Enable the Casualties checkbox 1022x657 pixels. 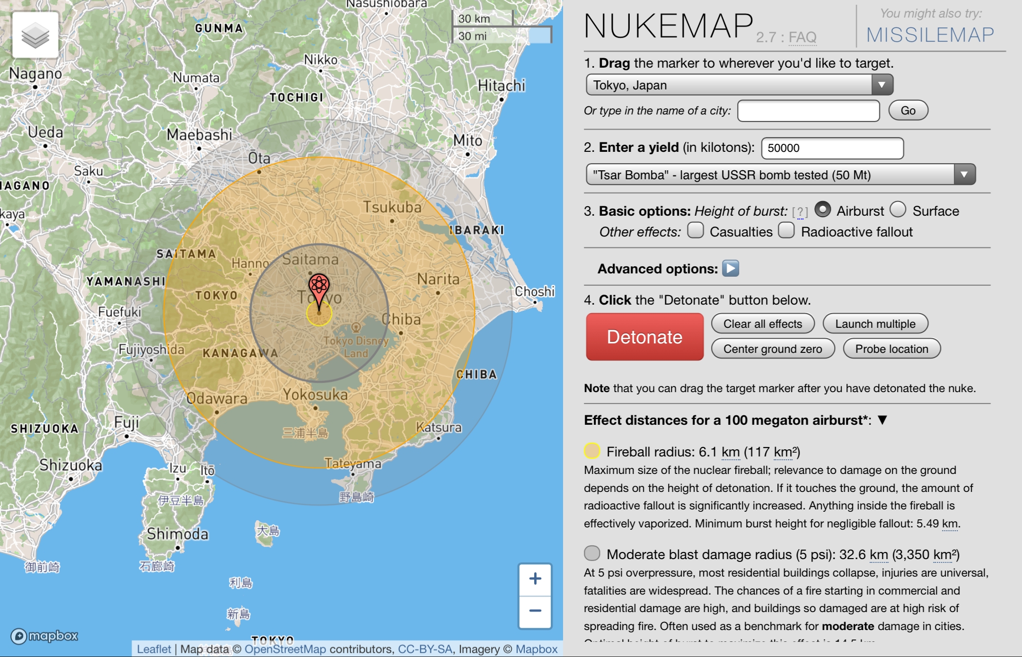tap(695, 231)
